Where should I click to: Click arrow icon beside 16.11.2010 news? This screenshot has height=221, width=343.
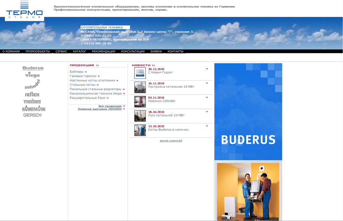(x=206, y=83)
